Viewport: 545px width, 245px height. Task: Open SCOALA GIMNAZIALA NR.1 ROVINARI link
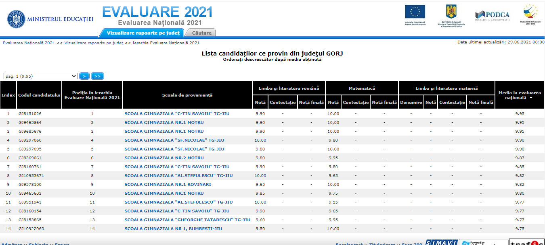tap(168, 184)
